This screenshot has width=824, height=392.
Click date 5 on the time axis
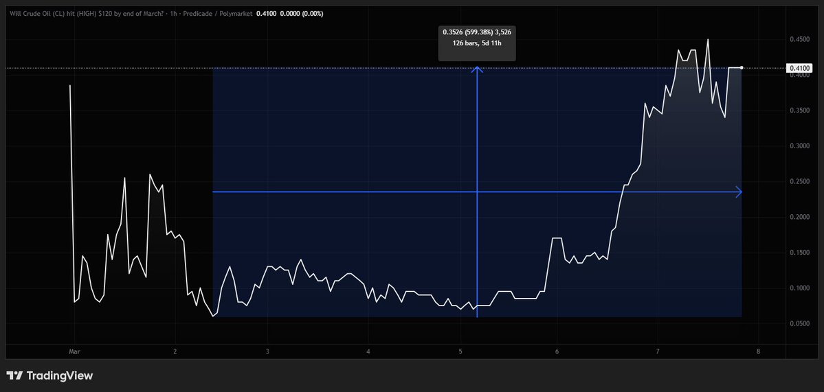tap(460, 351)
